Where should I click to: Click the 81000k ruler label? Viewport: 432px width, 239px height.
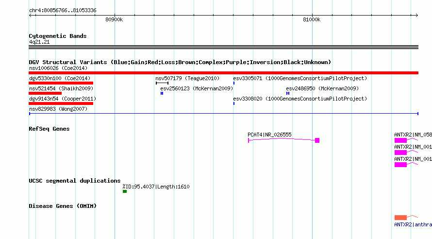pyautogui.click(x=312, y=19)
